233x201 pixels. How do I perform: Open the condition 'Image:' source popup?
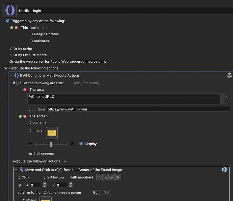point(36,131)
